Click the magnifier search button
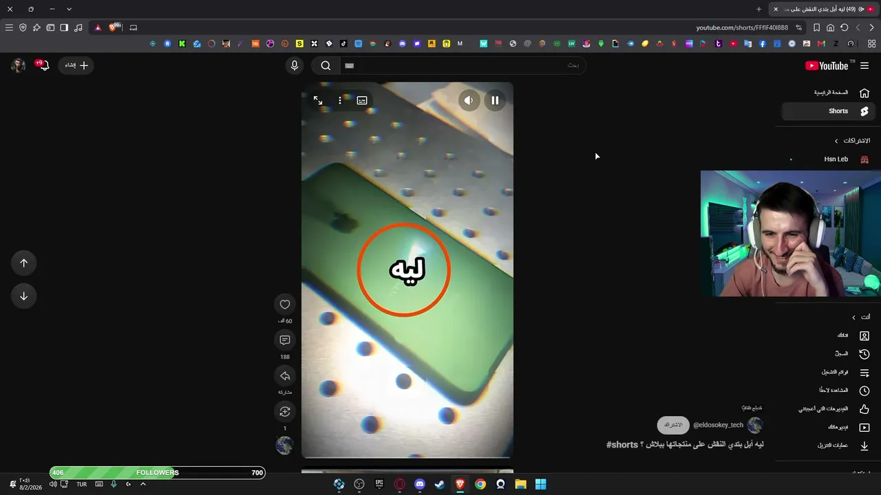 [x=326, y=65]
